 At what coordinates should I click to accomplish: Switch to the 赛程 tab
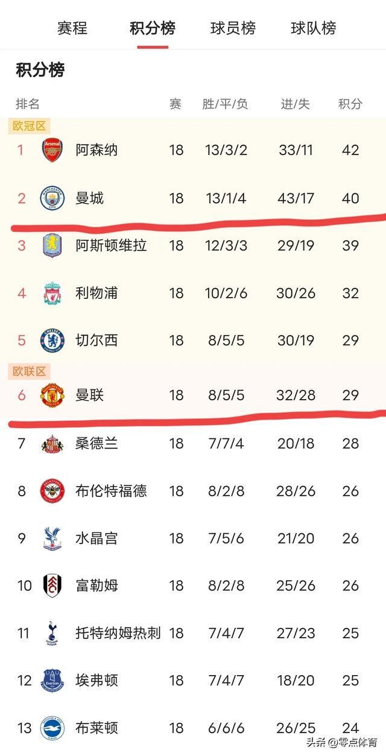pos(74,27)
